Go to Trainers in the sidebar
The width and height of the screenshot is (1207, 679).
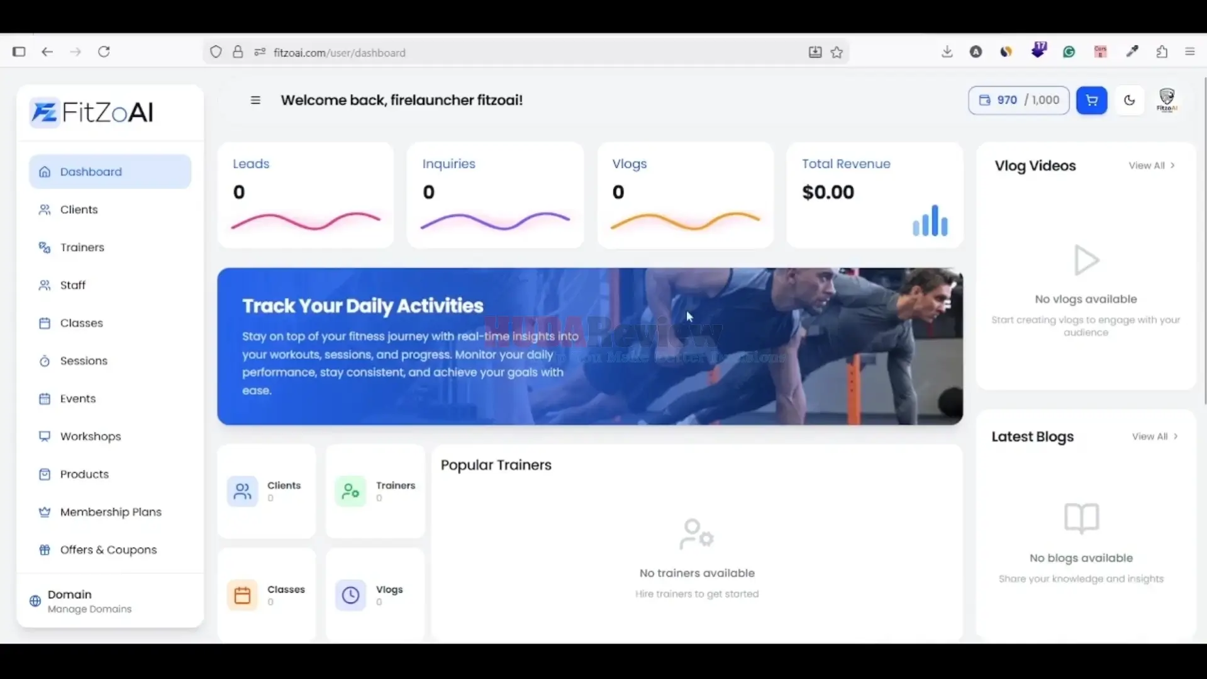110,247
